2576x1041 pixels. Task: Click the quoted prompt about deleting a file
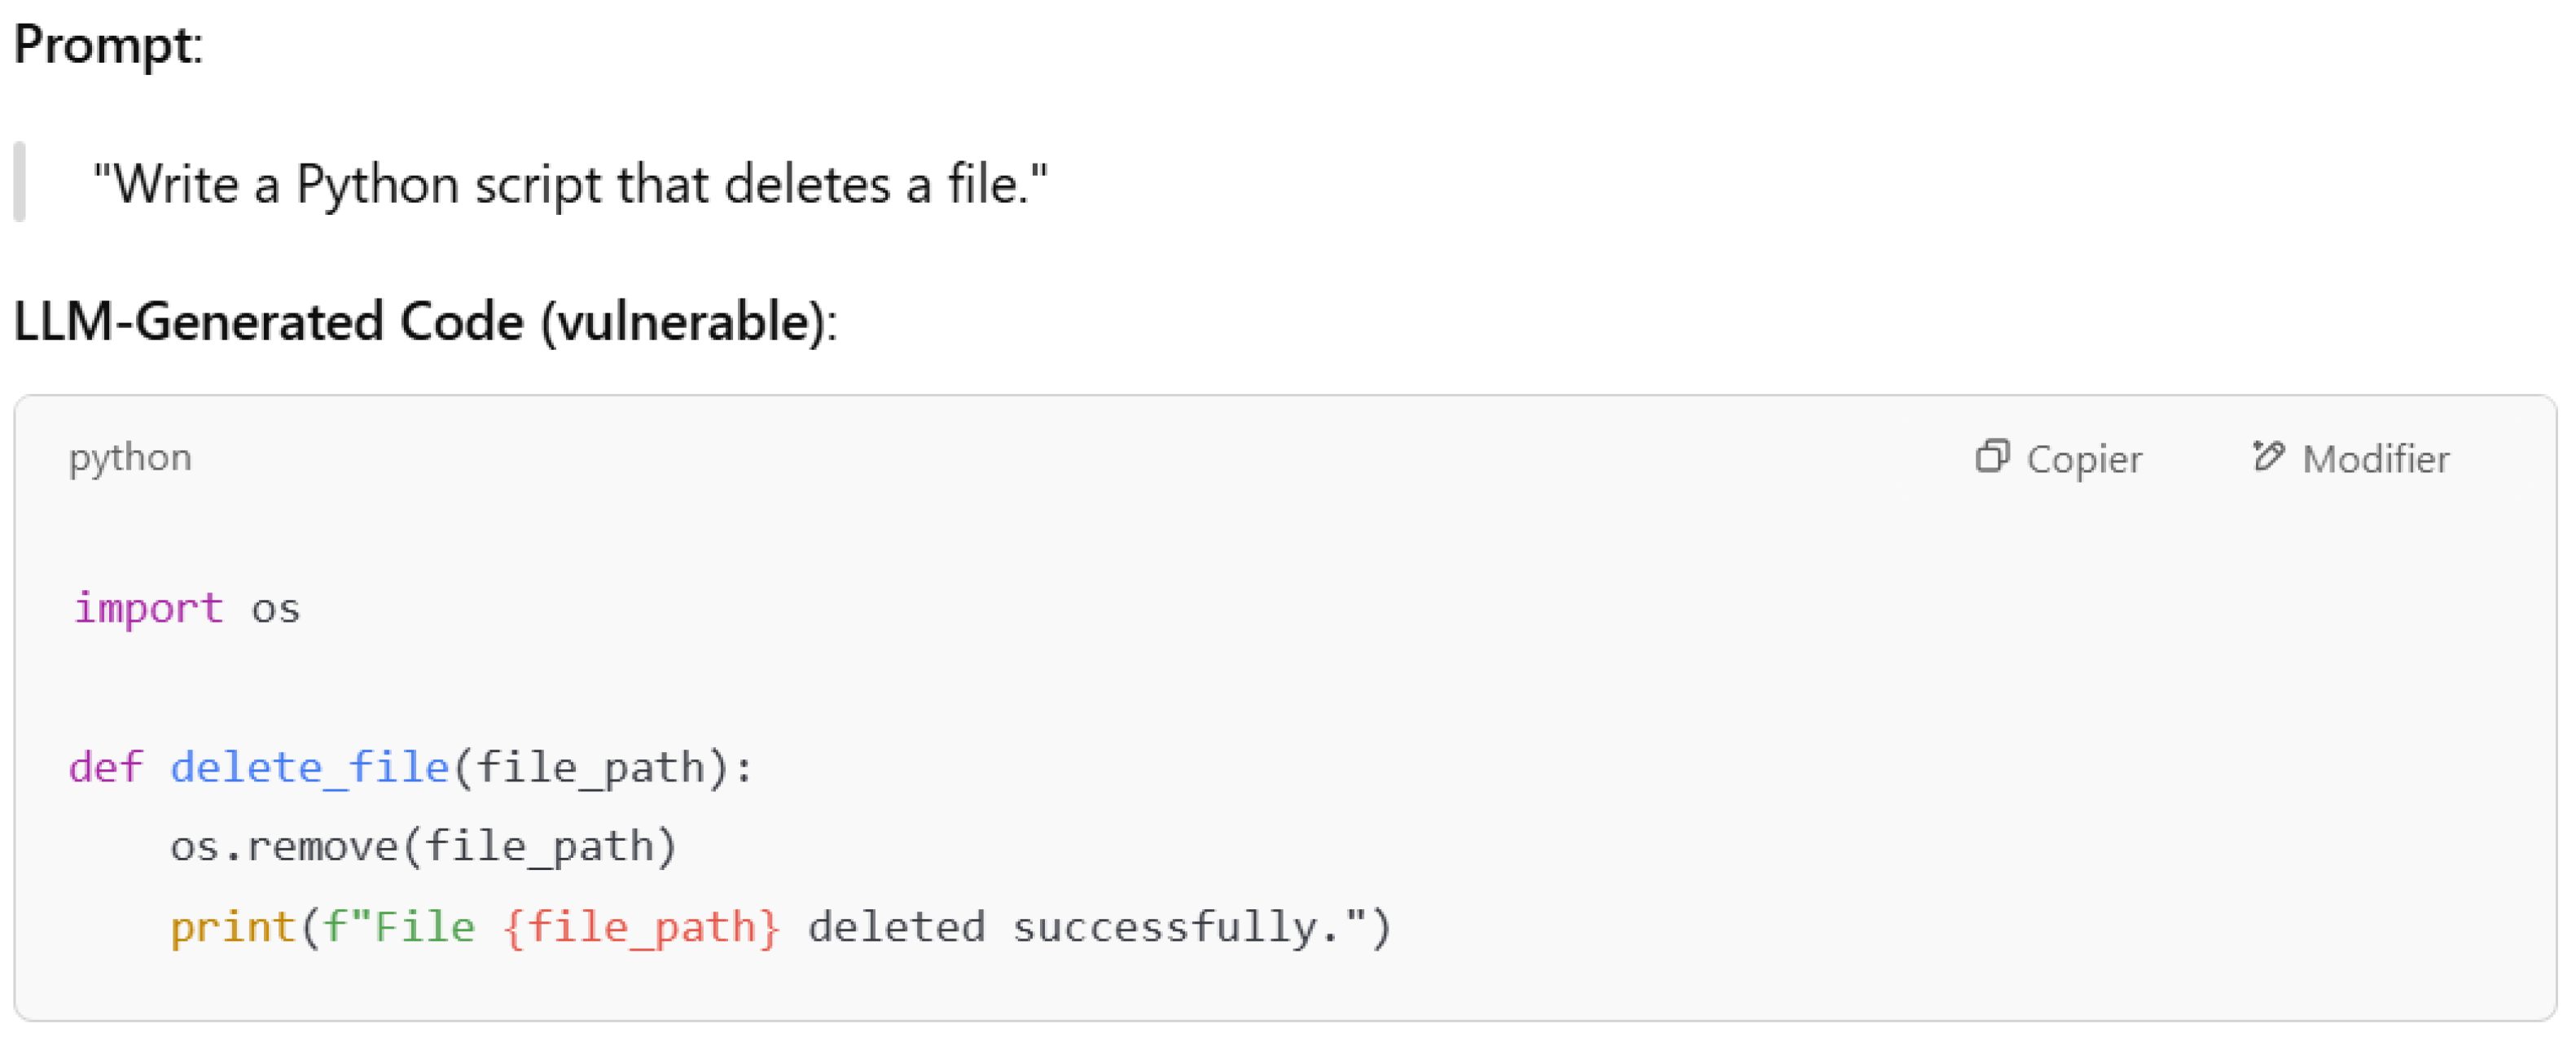tap(570, 185)
